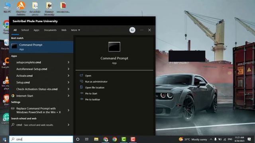Click the Pin to Start pin icon

coord(81,93)
